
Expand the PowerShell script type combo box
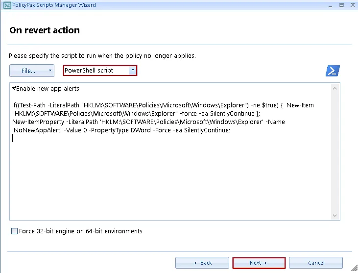[x=133, y=71]
